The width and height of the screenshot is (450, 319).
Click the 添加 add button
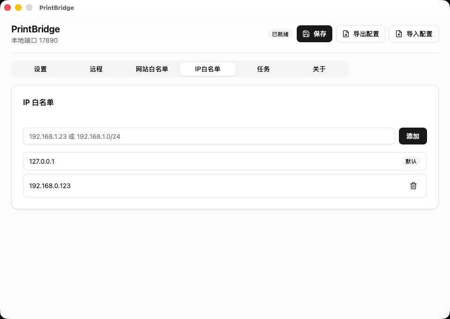pyautogui.click(x=412, y=136)
